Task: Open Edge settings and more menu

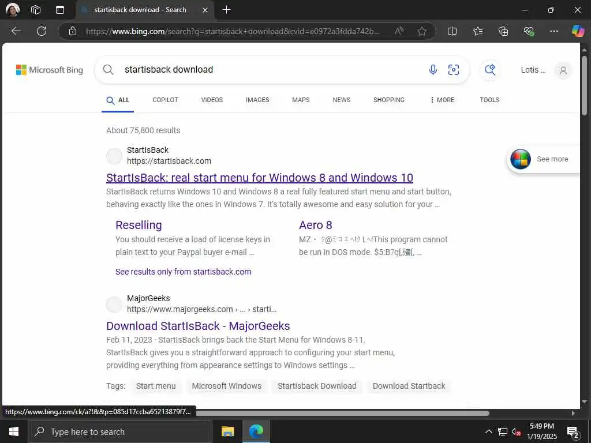Action: coord(553,31)
